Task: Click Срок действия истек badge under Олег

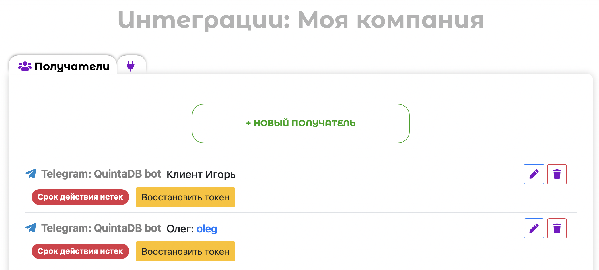Action: pyautogui.click(x=80, y=251)
